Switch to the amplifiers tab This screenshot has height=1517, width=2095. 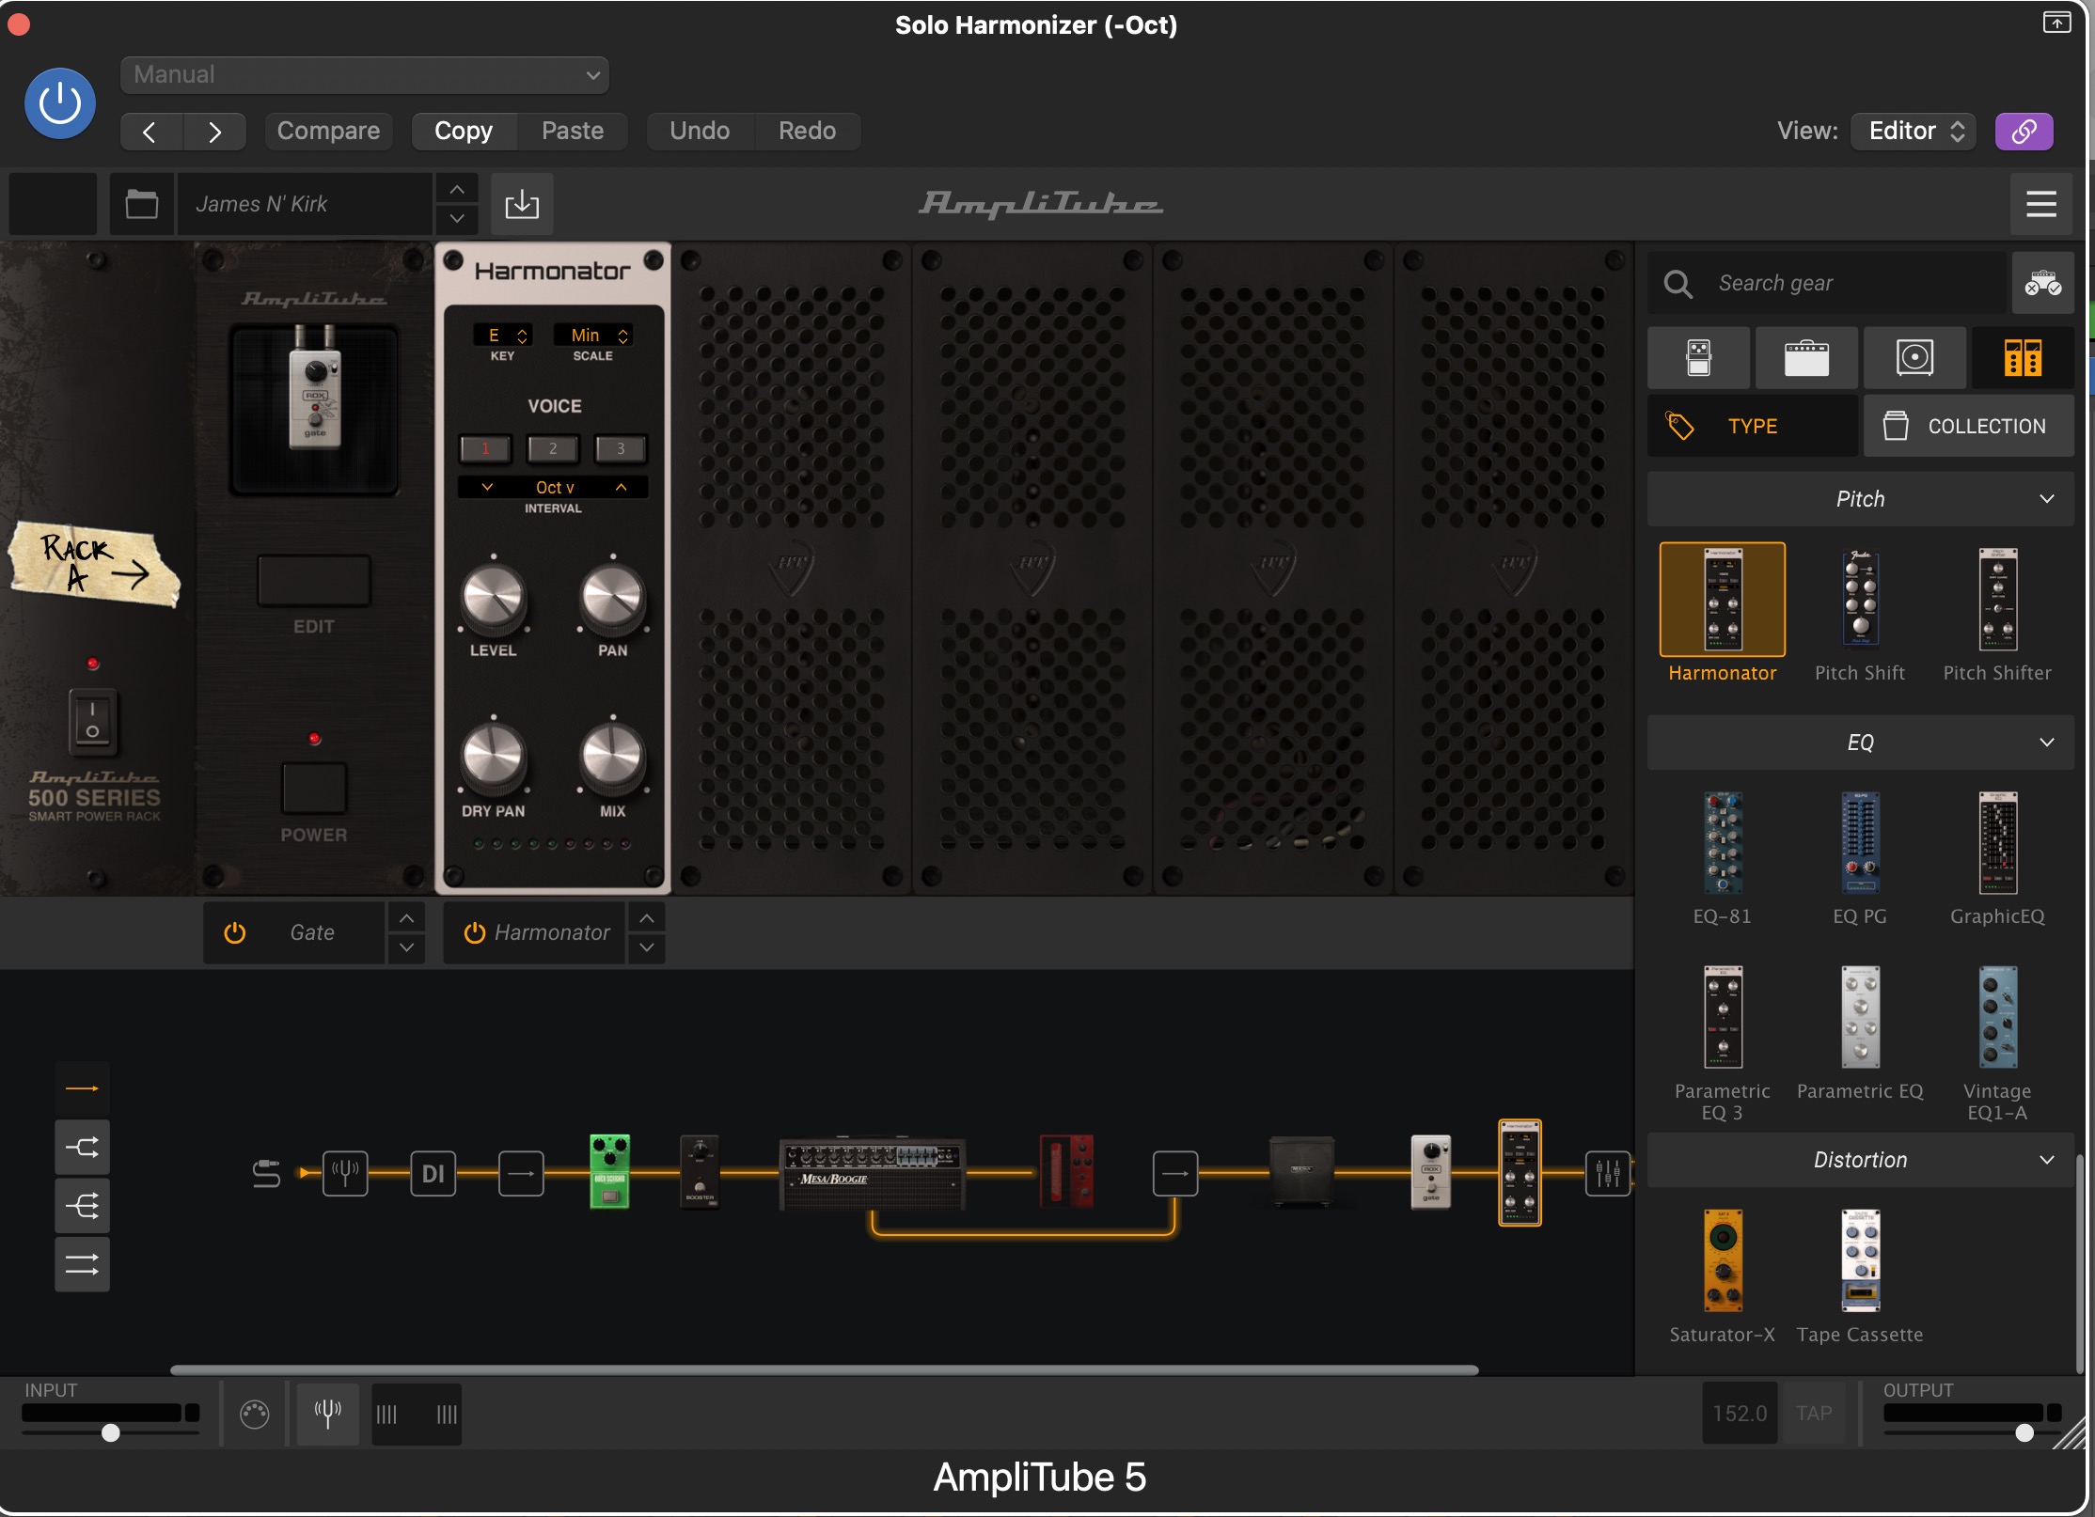(x=1806, y=358)
